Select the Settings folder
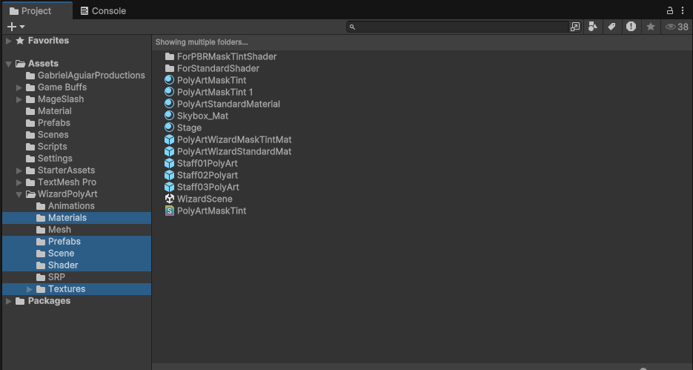Screen dimensions: 693x370 pyautogui.click(x=55, y=158)
